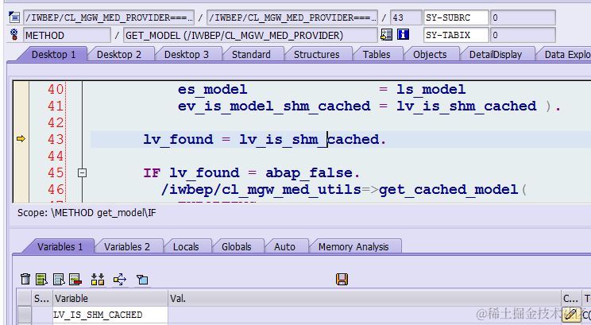Delete variable using the trash can icon
Screen dimensions: 591x325
[x=25, y=279]
